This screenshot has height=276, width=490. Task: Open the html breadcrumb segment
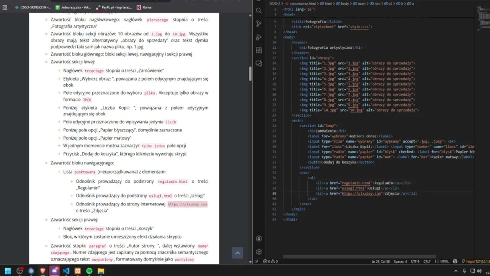(326, 3)
